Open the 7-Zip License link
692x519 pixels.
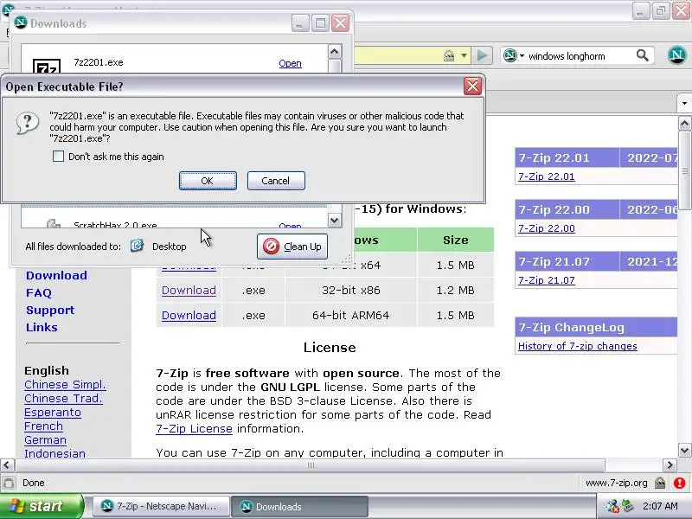click(x=194, y=429)
